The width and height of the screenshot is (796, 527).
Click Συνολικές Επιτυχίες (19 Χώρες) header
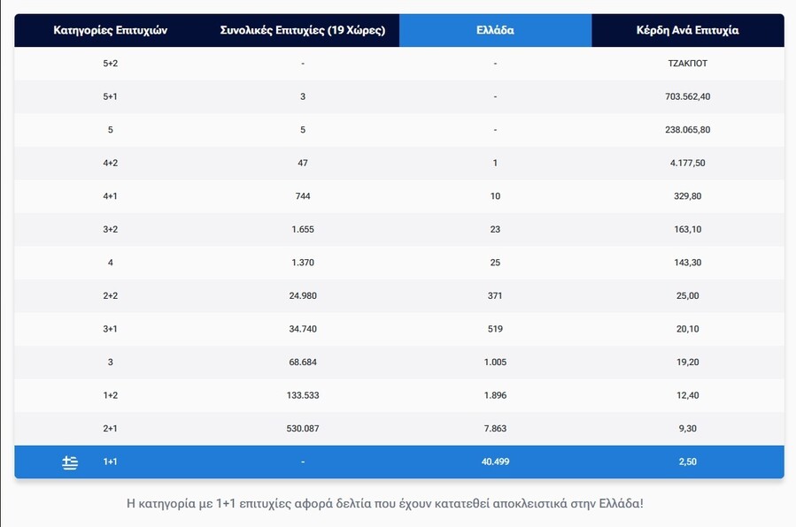303,30
